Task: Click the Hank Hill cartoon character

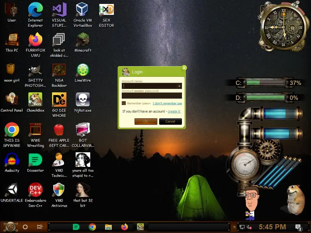Action: [x=251, y=203]
